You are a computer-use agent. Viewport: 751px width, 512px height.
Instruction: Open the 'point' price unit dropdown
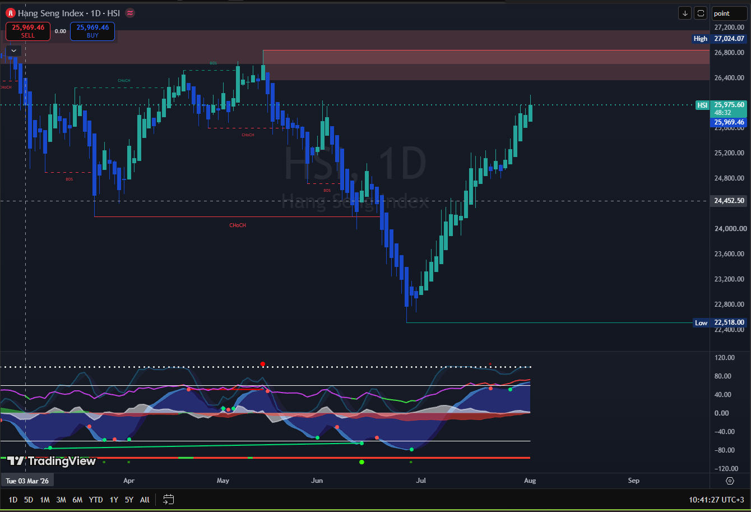pos(730,13)
